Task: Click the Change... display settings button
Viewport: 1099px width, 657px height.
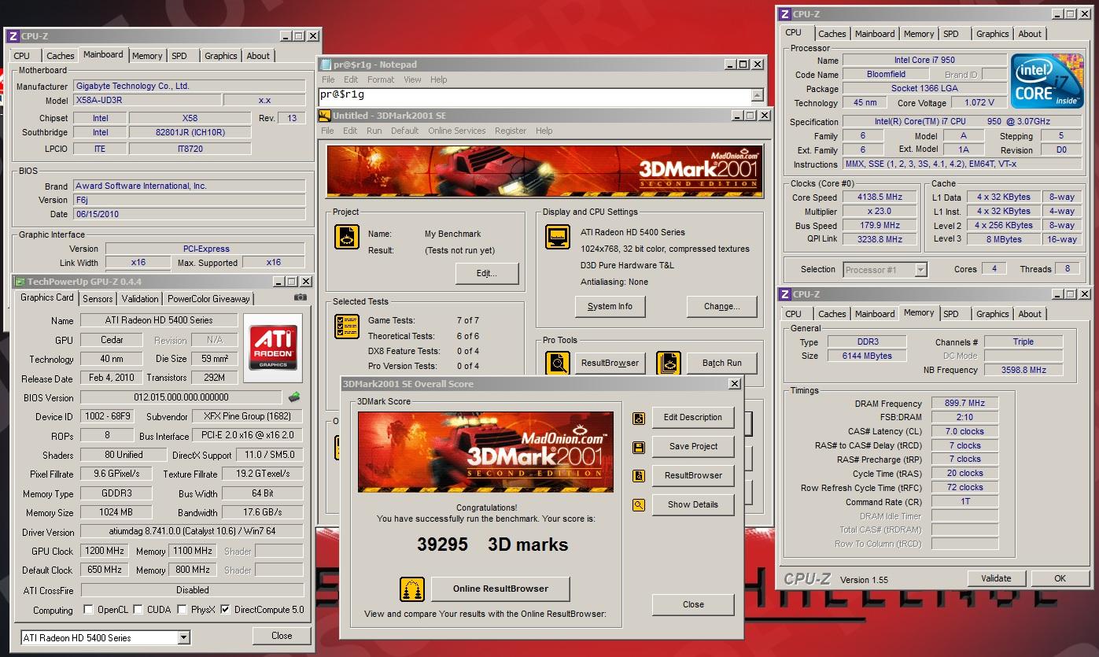Action: (x=721, y=306)
